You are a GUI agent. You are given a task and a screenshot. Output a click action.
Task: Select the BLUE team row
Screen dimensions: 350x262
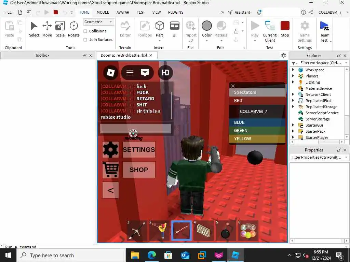point(257,122)
